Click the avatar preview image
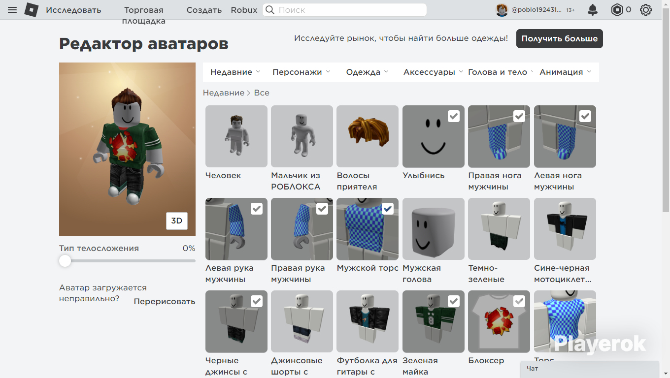670x378 pixels. pos(127,149)
